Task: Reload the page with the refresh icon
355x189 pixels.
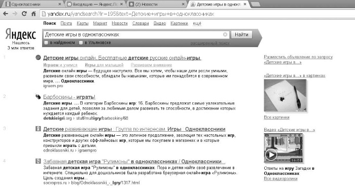Action: point(24,14)
